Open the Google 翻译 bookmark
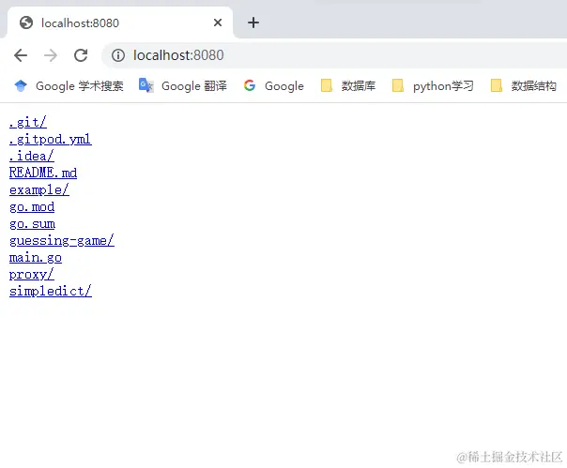Viewport: 567px width, 468px height. pos(183,86)
